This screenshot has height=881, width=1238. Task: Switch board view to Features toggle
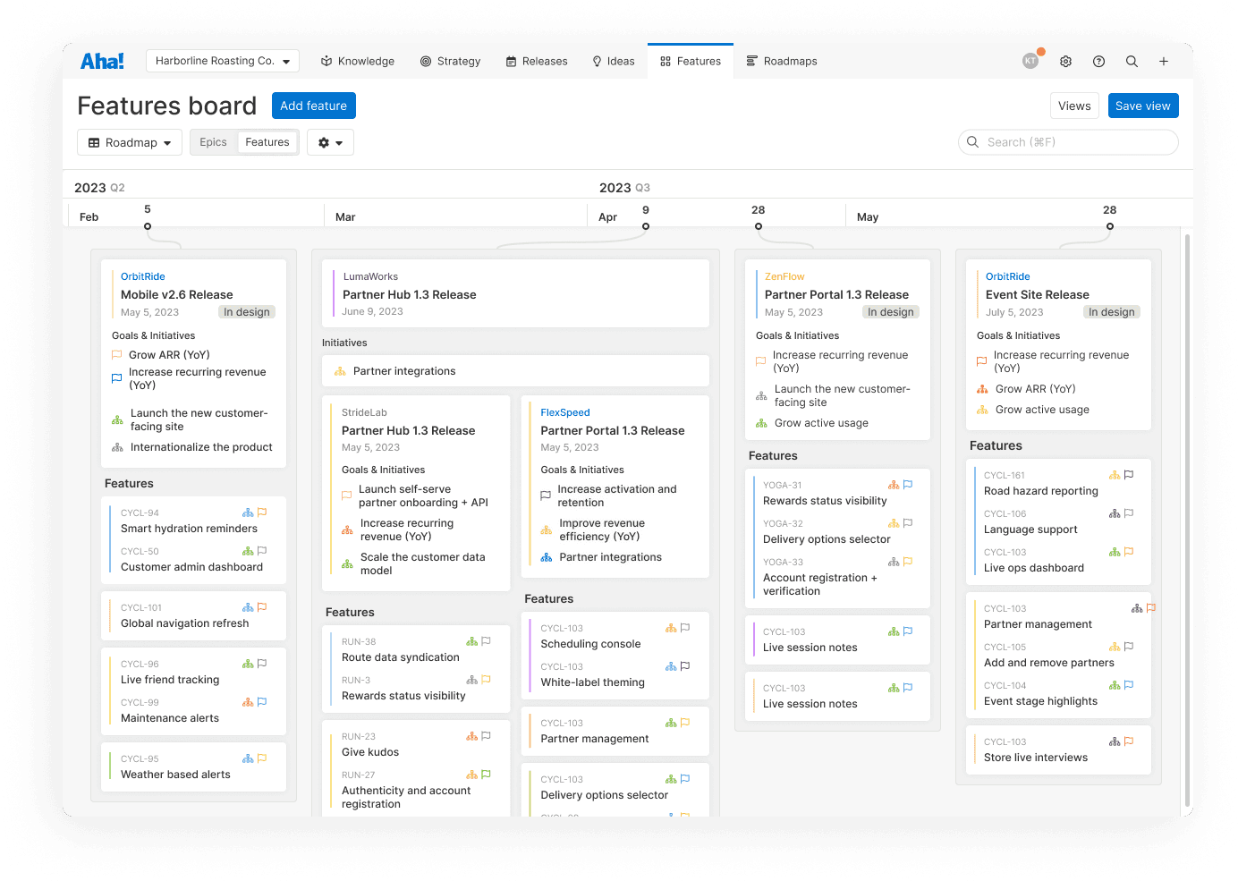(x=267, y=142)
